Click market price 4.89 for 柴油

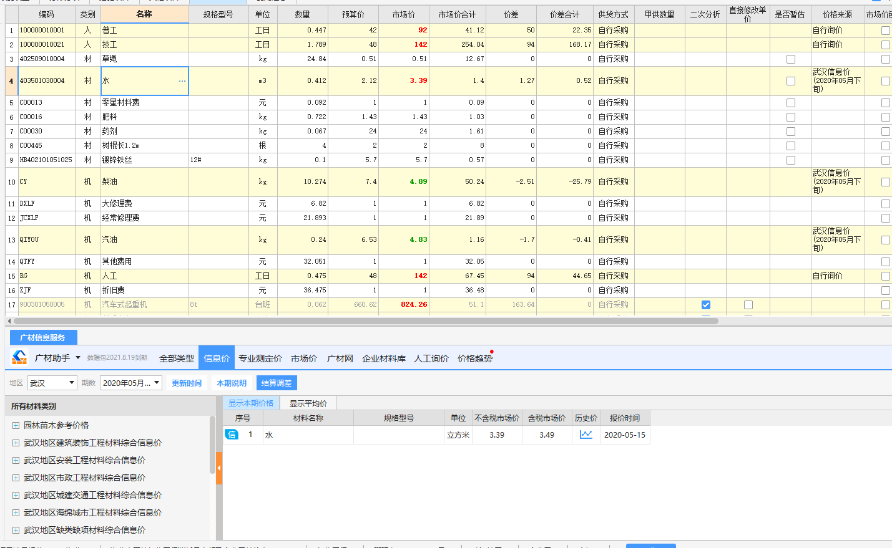(x=404, y=182)
